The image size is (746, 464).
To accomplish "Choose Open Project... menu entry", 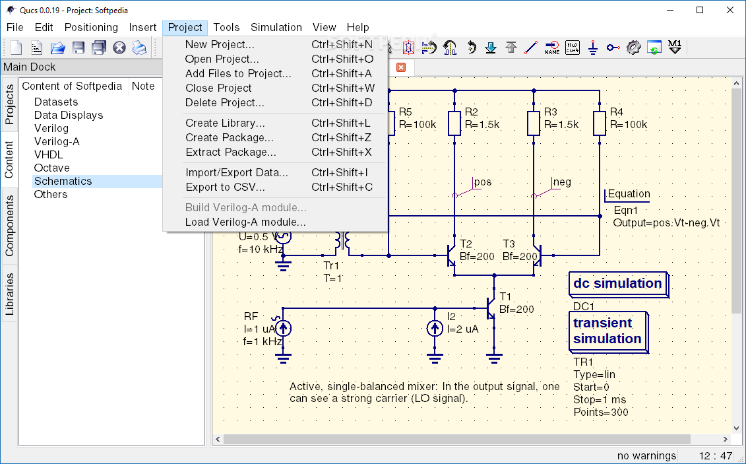I will tap(275, 59).
